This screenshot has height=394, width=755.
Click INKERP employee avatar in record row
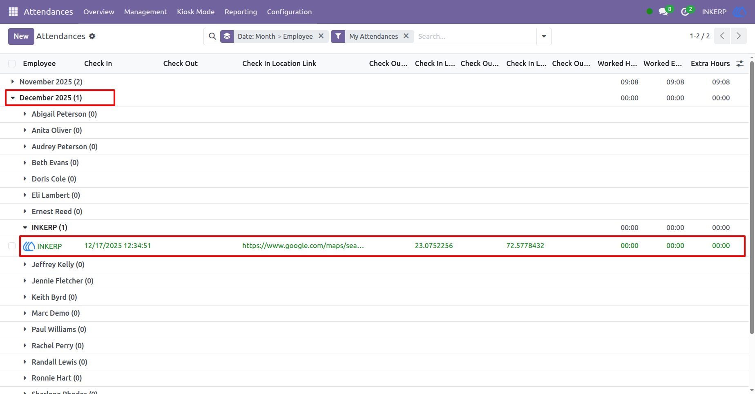(x=29, y=246)
